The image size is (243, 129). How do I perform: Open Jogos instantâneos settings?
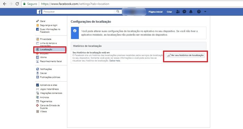click(49, 89)
